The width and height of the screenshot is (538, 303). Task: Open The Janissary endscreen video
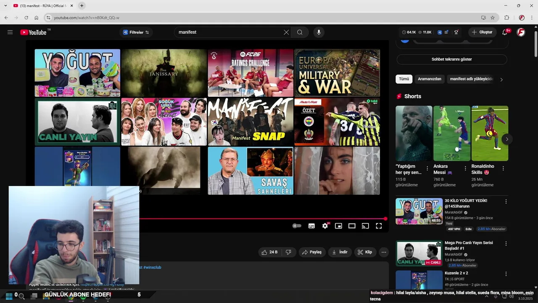[x=164, y=73]
